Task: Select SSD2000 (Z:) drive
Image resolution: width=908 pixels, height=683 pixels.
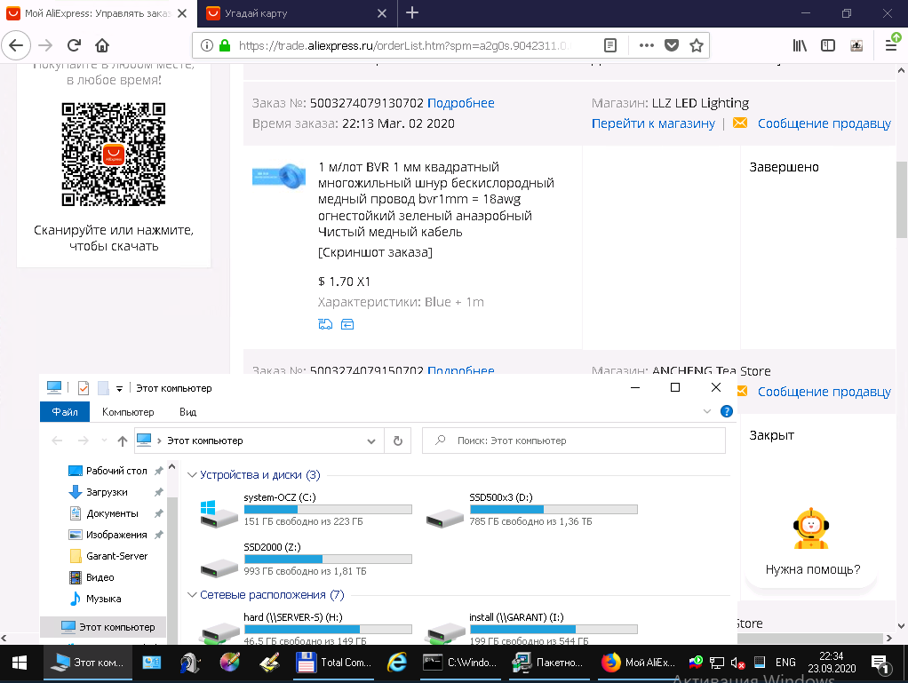Action: coord(305,560)
